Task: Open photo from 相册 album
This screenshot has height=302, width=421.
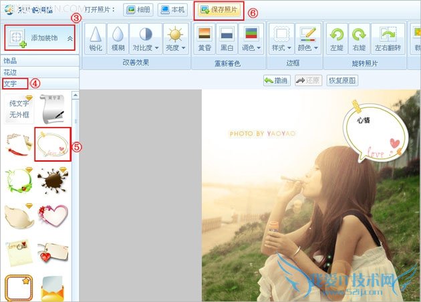Action: pyautogui.click(x=138, y=10)
